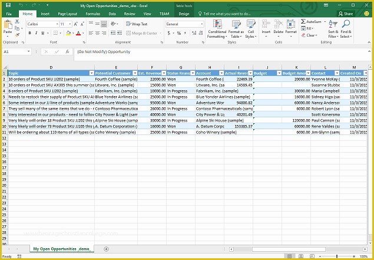
Task: Open Topic column filter dropdown
Action: tap(92, 73)
